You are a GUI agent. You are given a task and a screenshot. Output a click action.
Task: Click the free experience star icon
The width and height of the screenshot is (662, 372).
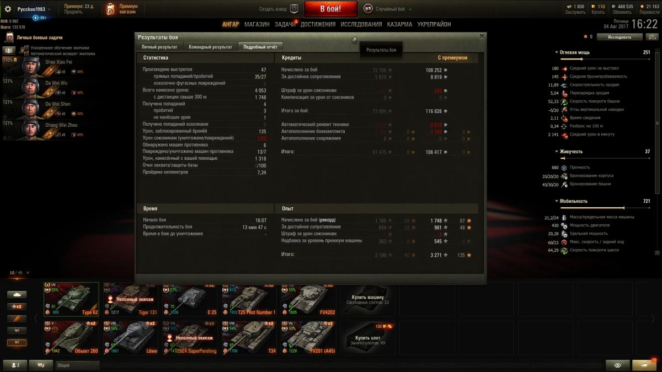pyautogui.click(x=642, y=7)
